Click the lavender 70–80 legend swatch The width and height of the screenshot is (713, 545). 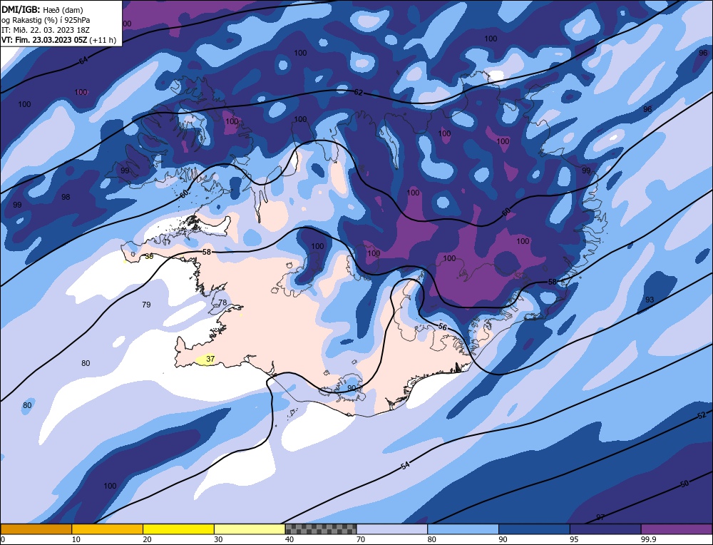pos(392,529)
